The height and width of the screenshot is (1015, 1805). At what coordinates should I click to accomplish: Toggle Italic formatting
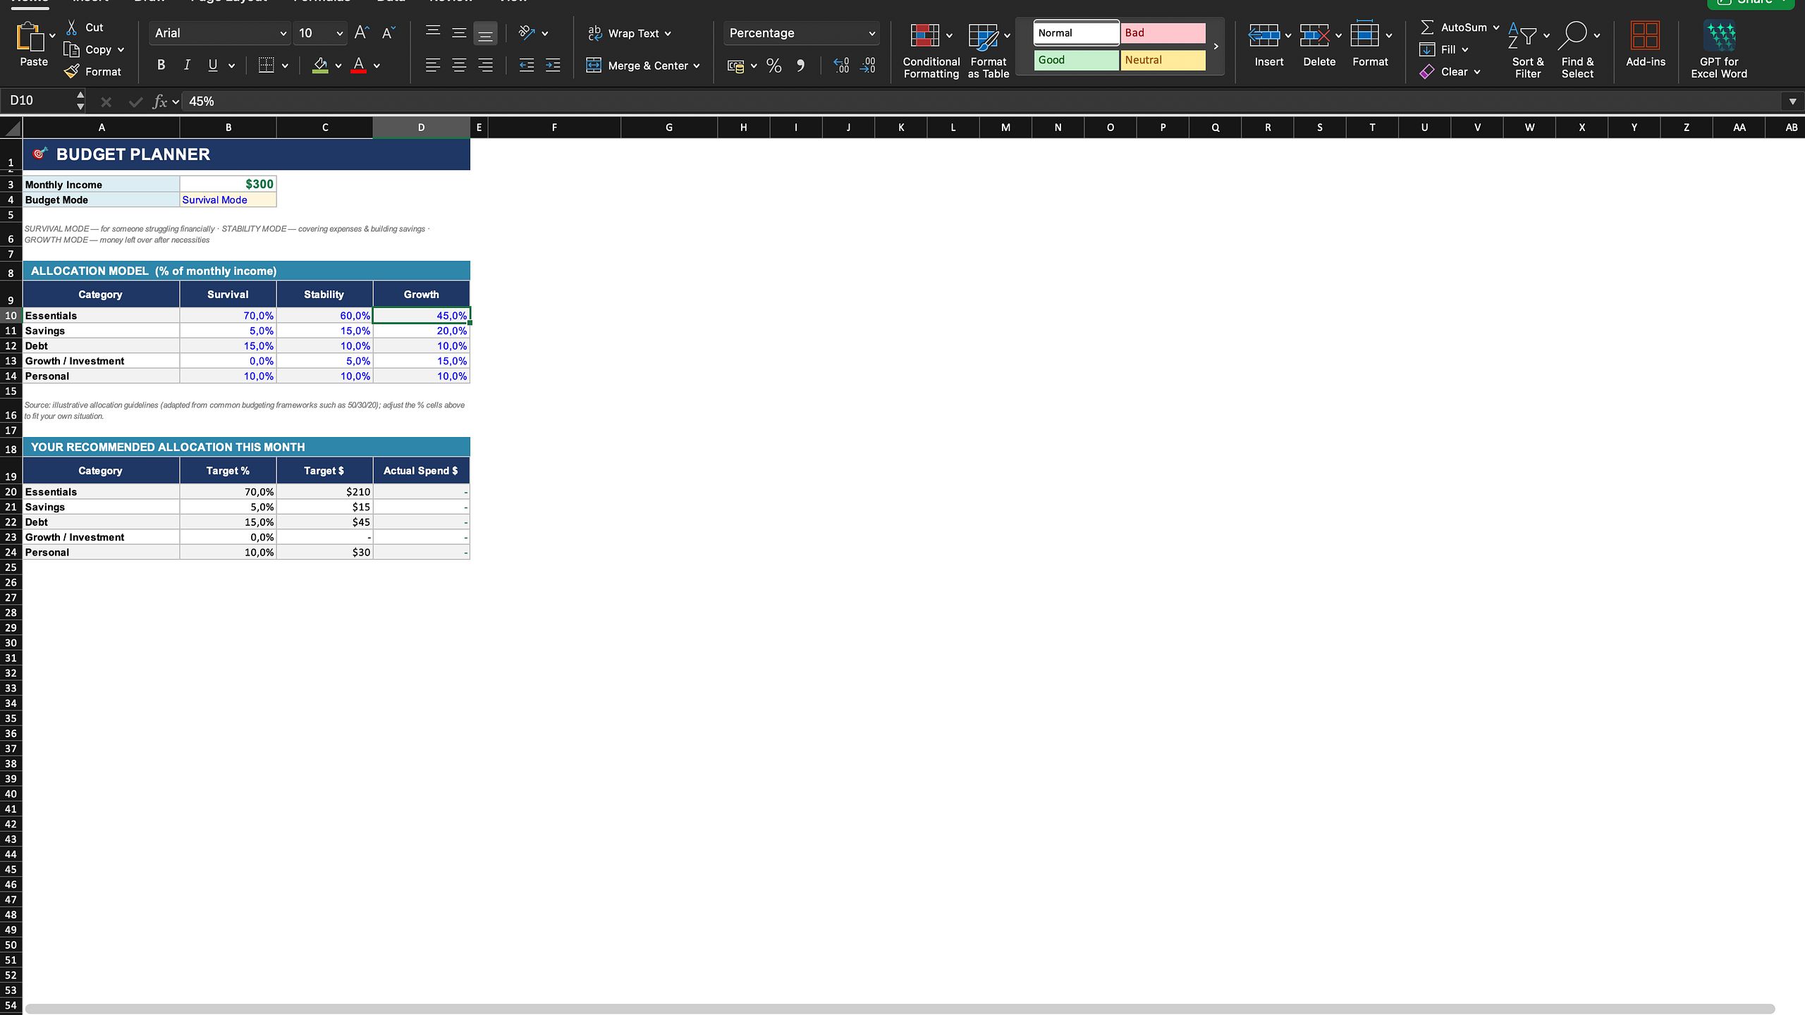(187, 66)
